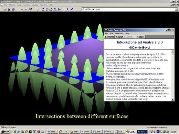Open the File menu of Analysis
The width and height of the screenshot is (179, 134).
pyautogui.click(x=6, y=5)
